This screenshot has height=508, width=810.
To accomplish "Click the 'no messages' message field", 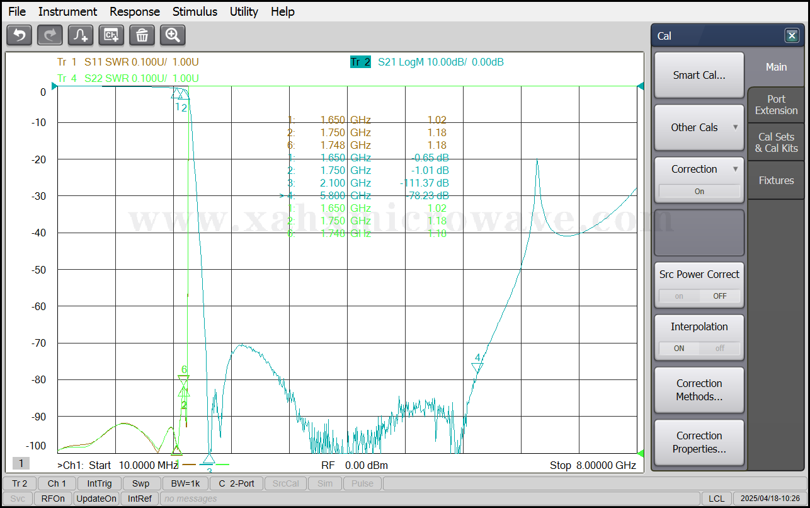I will [429, 499].
